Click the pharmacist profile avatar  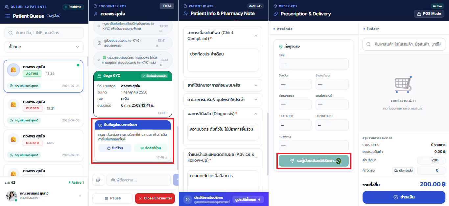click(x=12, y=196)
